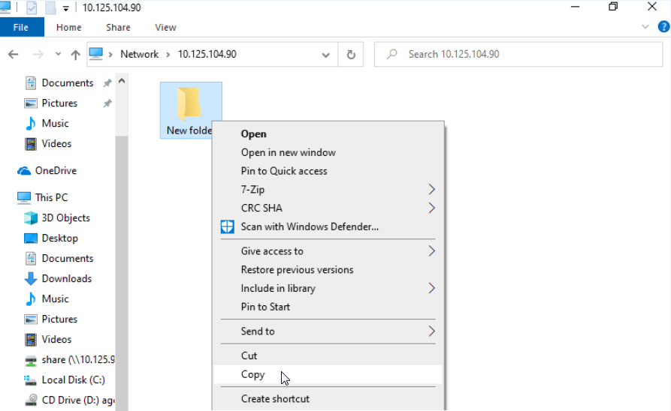Expand the address bar history dropdown

tap(325, 55)
